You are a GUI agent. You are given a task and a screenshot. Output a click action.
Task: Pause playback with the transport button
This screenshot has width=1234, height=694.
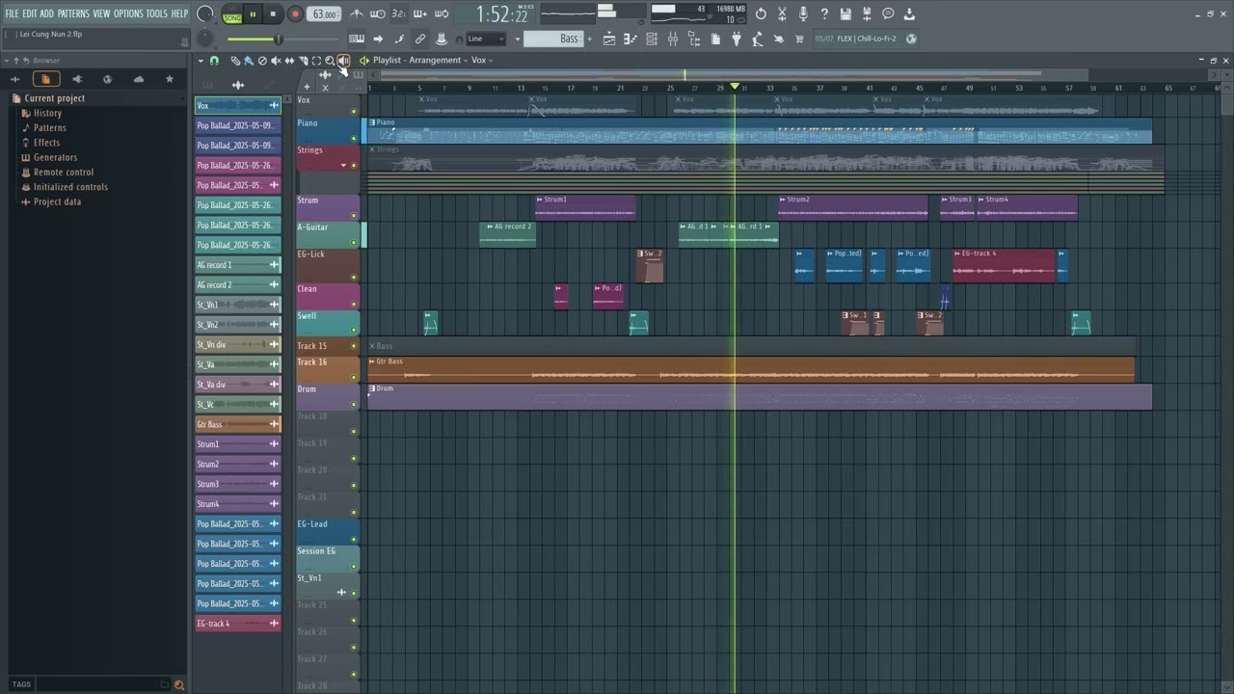pos(254,14)
